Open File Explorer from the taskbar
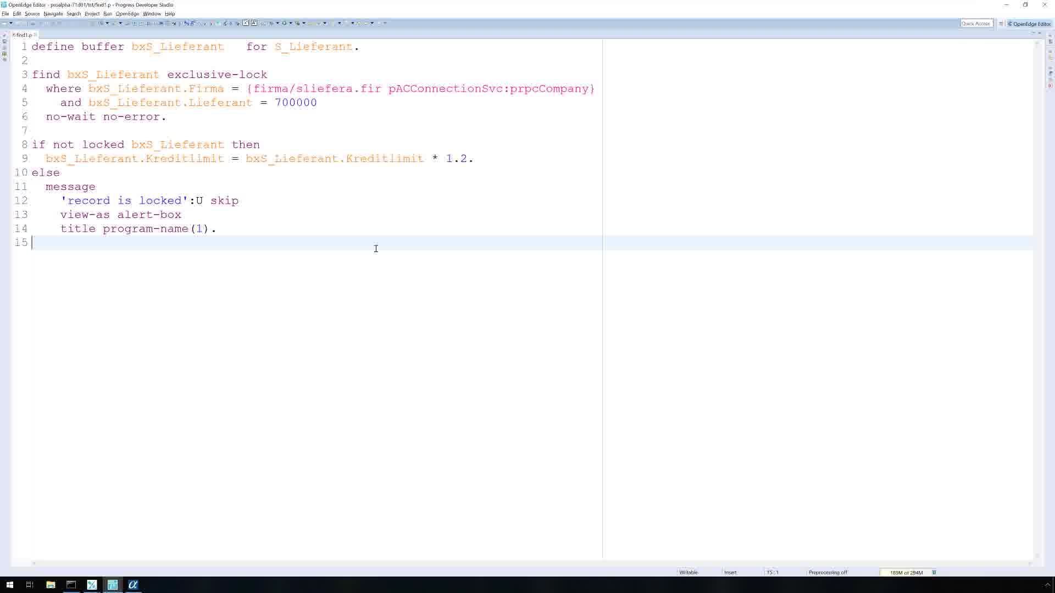The width and height of the screenshot is (1055, 593). (51, 584)
